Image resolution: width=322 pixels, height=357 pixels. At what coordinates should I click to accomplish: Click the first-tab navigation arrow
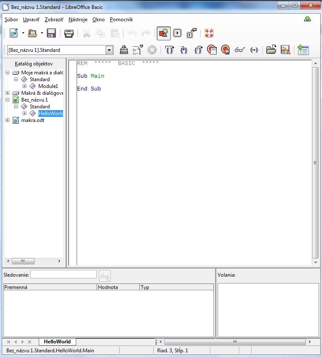9,342
